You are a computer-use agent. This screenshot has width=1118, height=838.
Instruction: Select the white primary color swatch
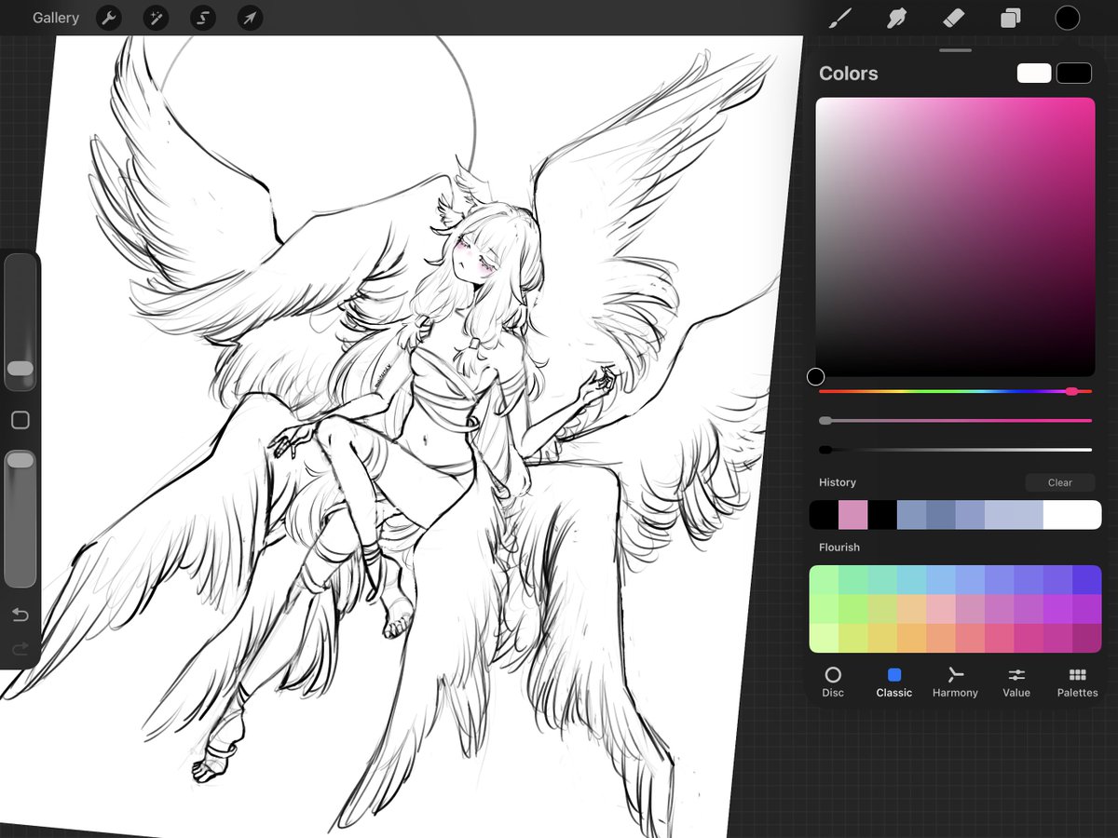pos(1034,74)
